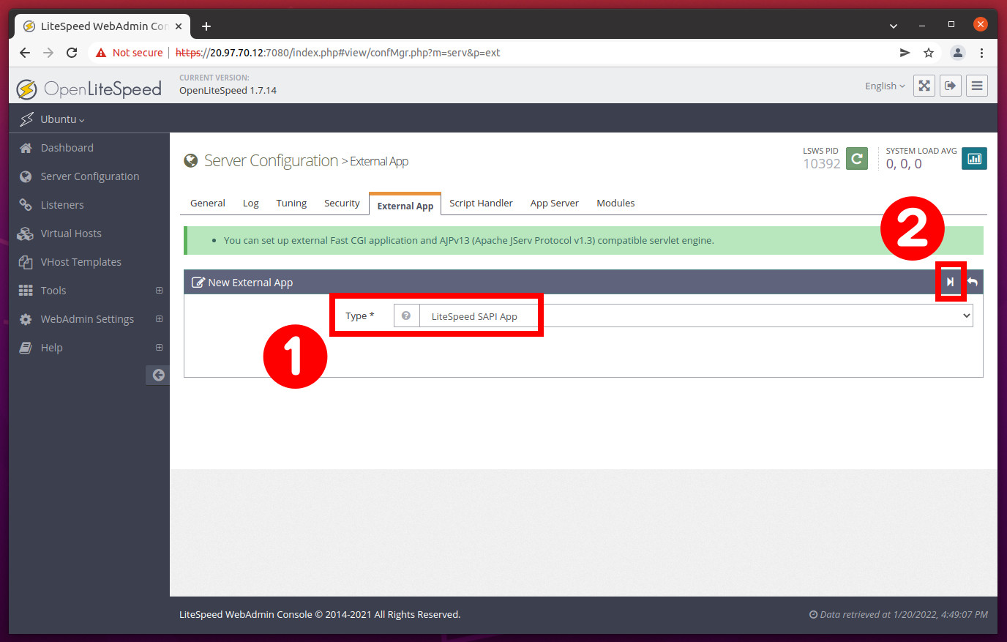The width and height of the screenshot is (1007, 642).
Task: Open the Type dropdown showing LiteSpeed SAPI App
Action: (696, 316)
